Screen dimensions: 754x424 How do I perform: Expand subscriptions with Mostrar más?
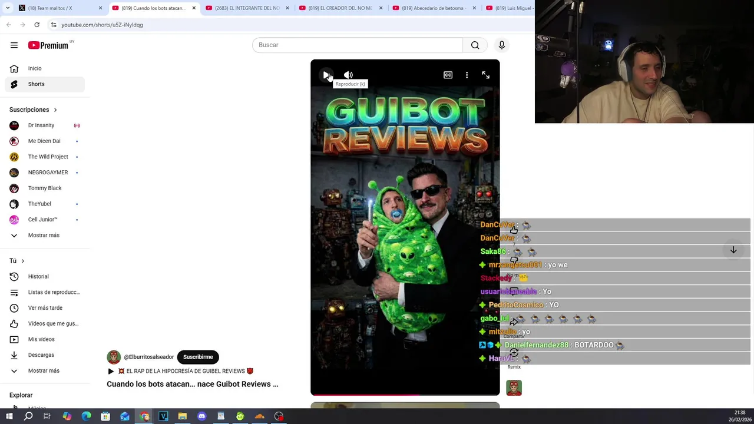45,236
